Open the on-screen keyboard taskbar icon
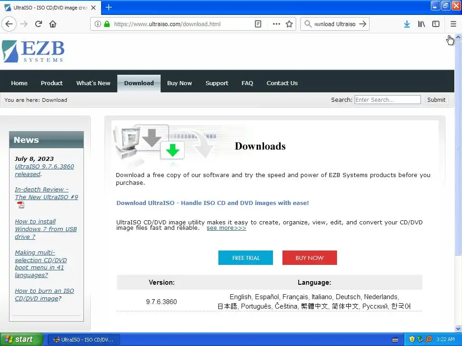Image resolution: width=462 pixels, height=346 pixels. click(x=395, y=340)
